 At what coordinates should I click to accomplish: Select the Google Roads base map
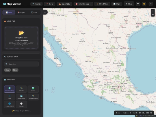(21, 97)
